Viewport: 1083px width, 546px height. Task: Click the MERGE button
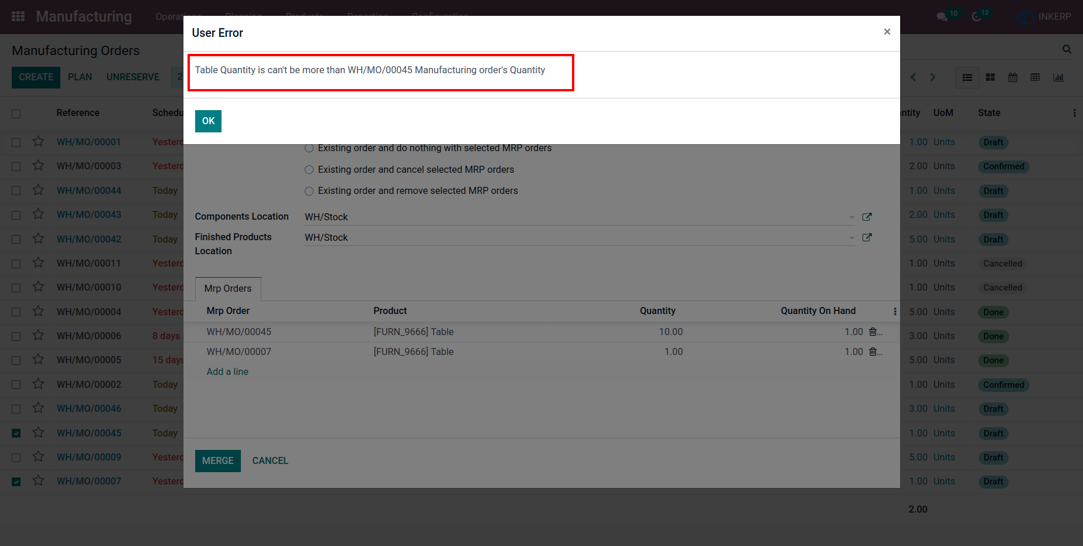[x=218, y=461]
